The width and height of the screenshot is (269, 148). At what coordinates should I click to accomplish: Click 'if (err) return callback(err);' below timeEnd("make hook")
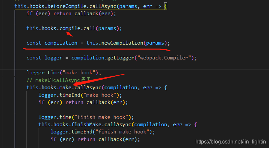coord(83,102)
